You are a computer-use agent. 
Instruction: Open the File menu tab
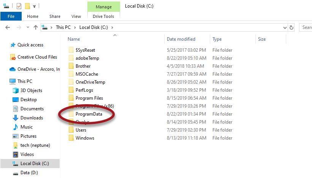point(11,16)
